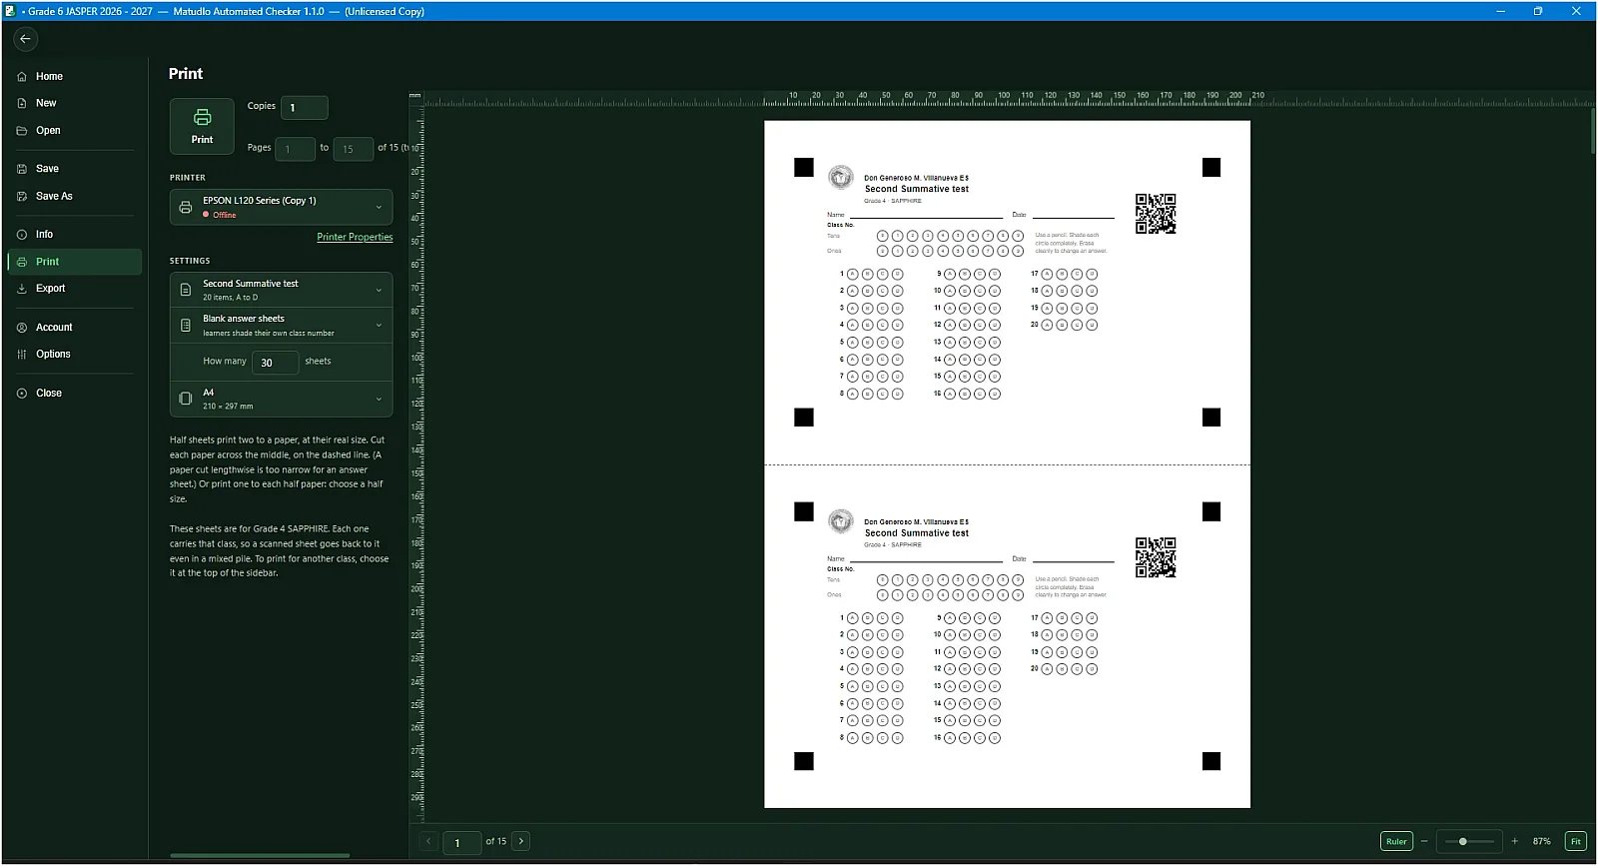
Task: Click the zoom in plus icon
Action: 1515,841
